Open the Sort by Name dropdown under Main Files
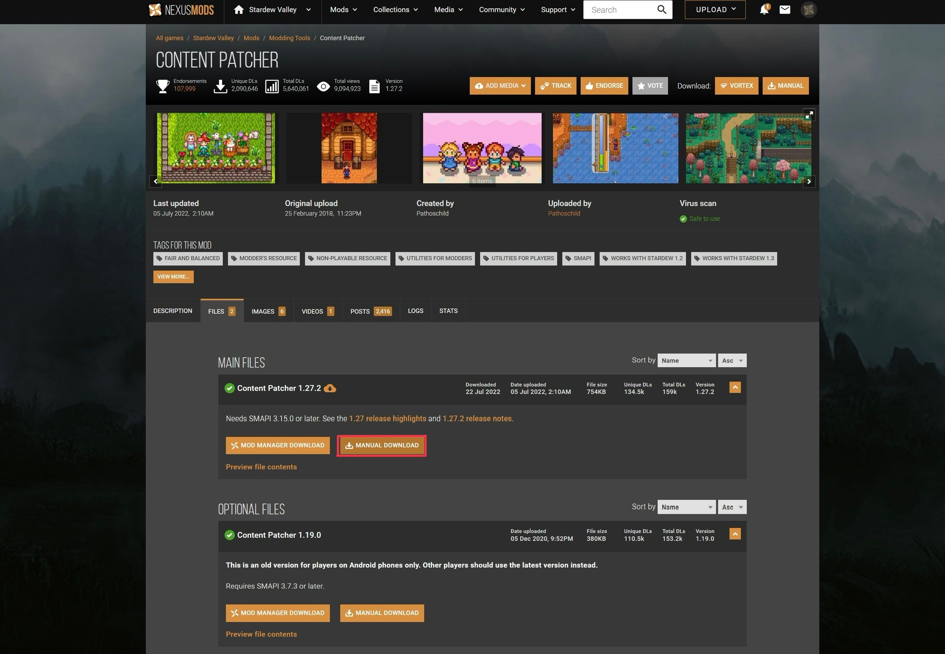Image resolution: width=945 pixels, height=654 pixels. 686,360
